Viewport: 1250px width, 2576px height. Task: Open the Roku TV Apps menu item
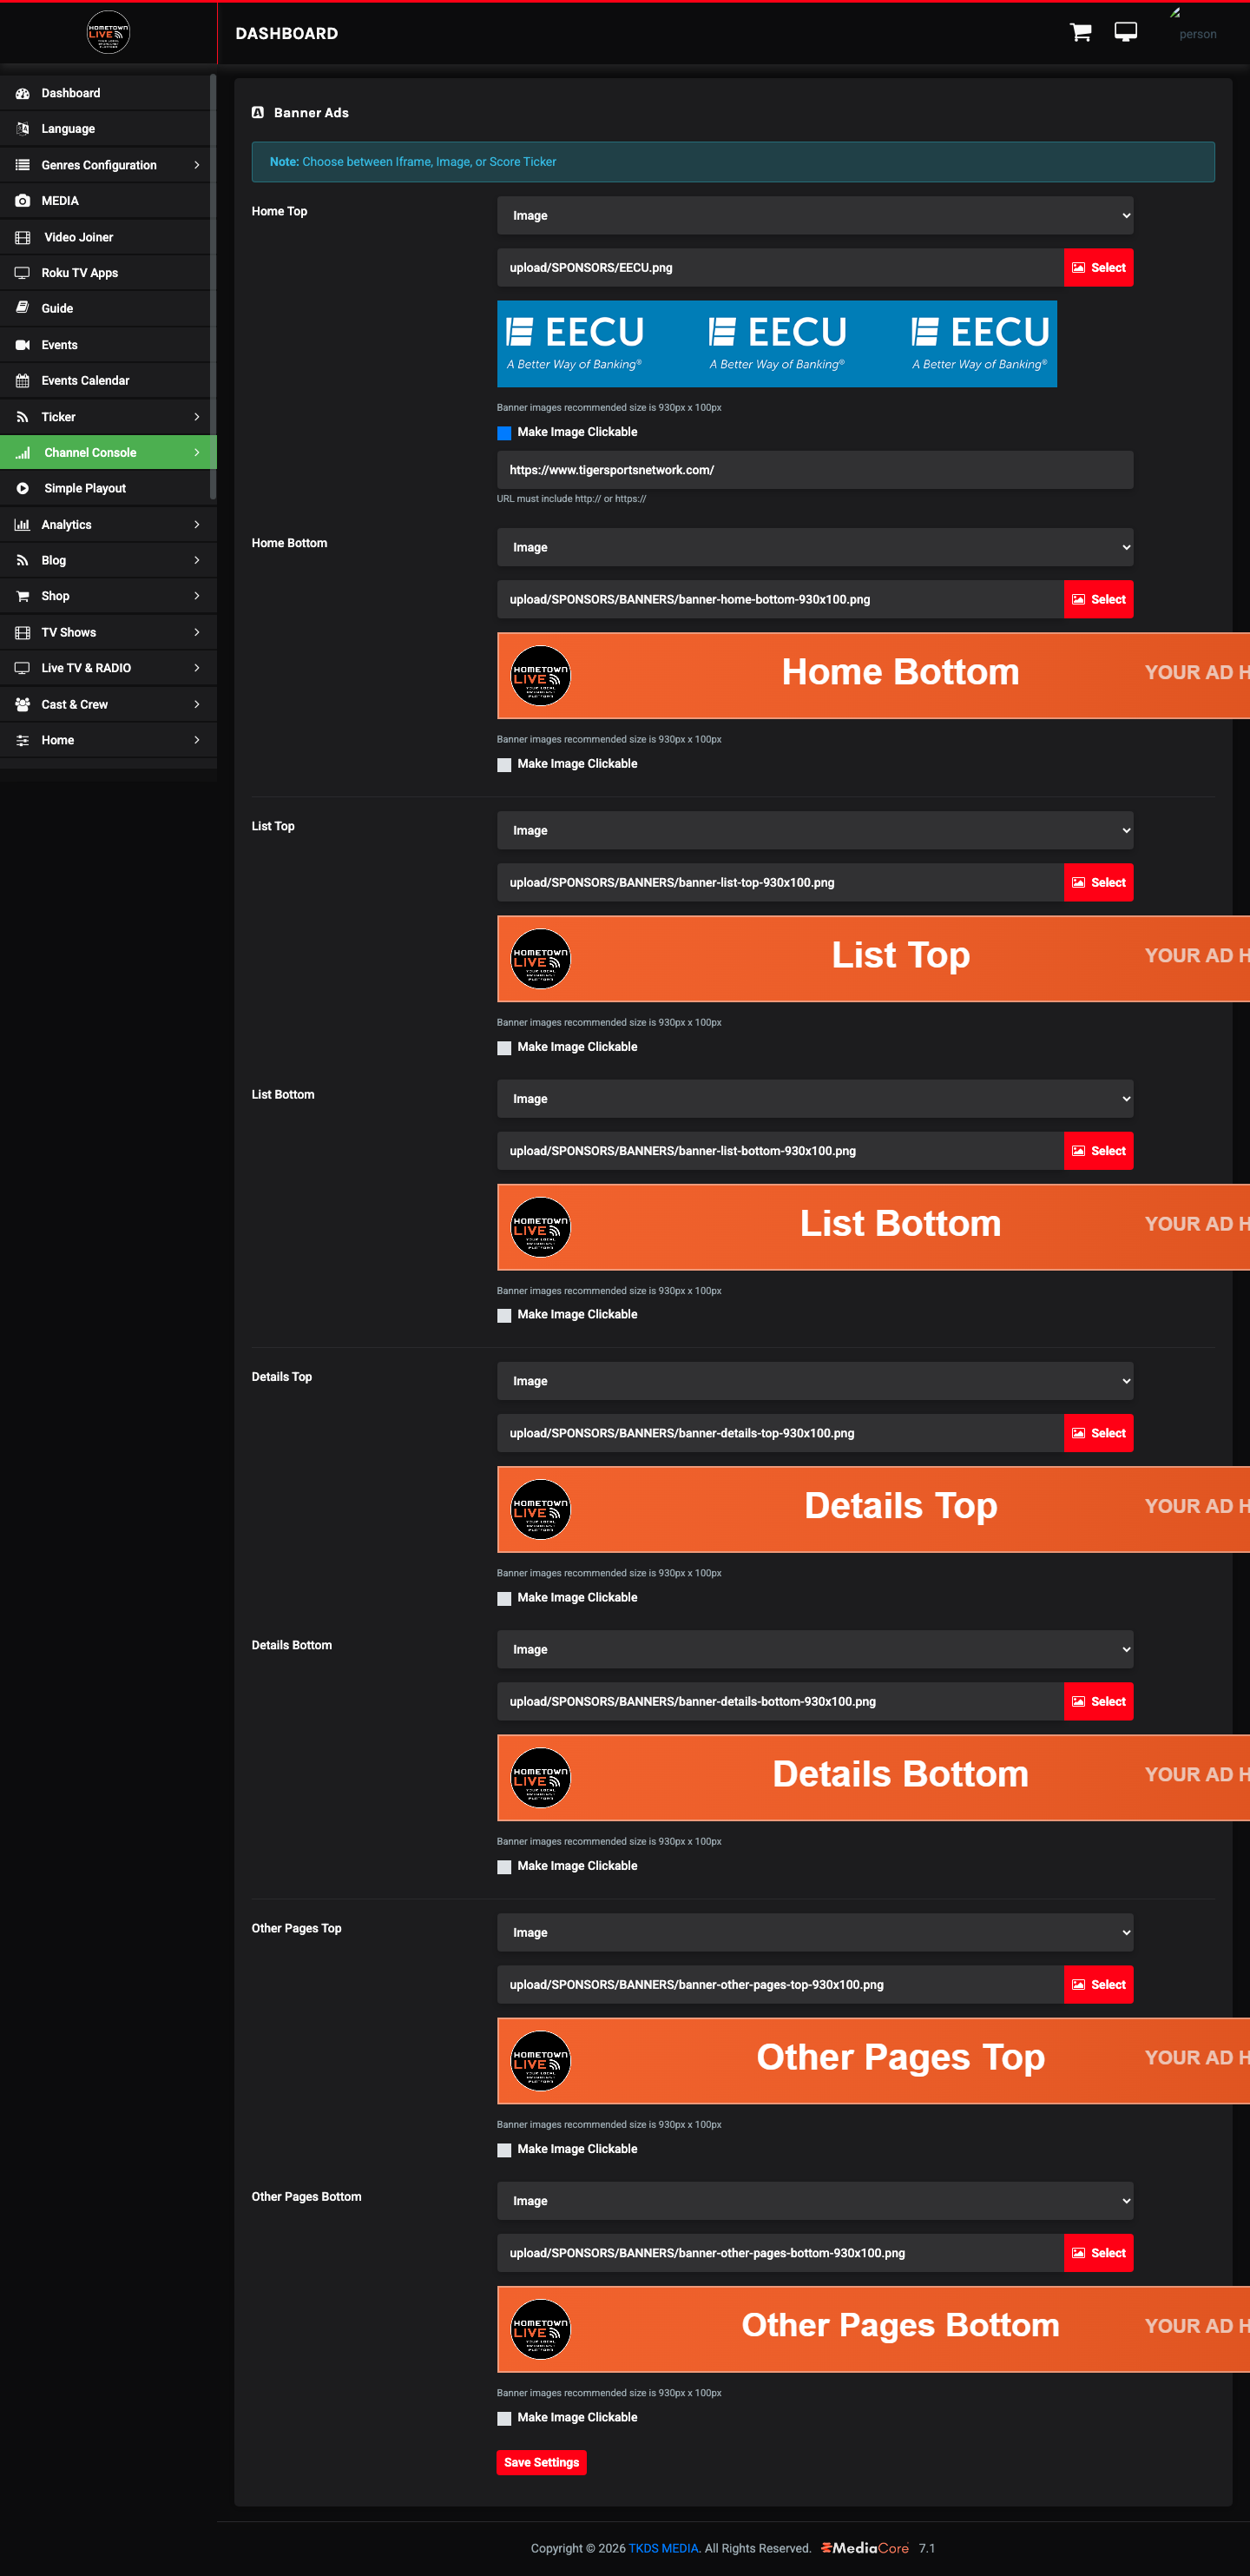coord(106,273)
